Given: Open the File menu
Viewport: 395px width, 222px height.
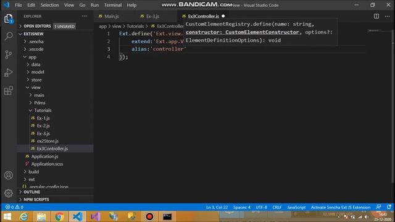Looking at the screenshot, I should tap(18, 5).
